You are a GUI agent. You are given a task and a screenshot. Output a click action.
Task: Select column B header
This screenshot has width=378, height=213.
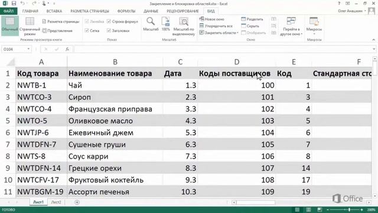coord(115,62)
